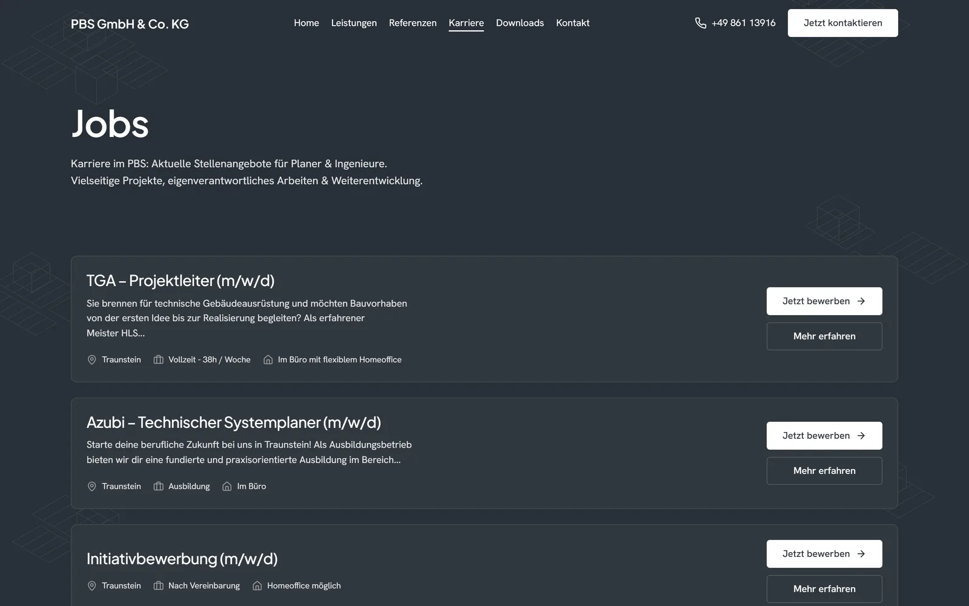Viewport: 969px width, 606px height.
Task: Click the briefcase icon beside Vollzeit - 38h / Woche
Action: 159,360
